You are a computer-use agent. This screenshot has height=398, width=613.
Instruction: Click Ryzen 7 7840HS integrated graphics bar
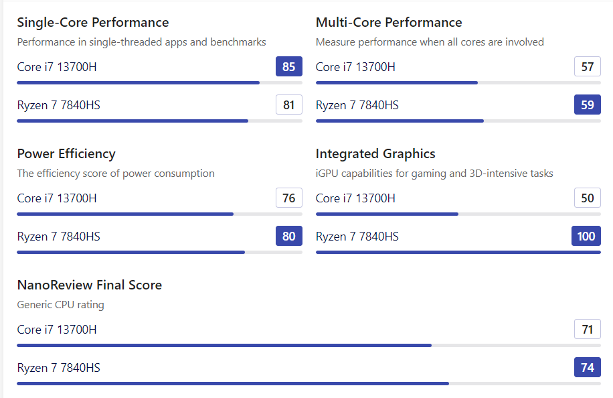point(458,253)
